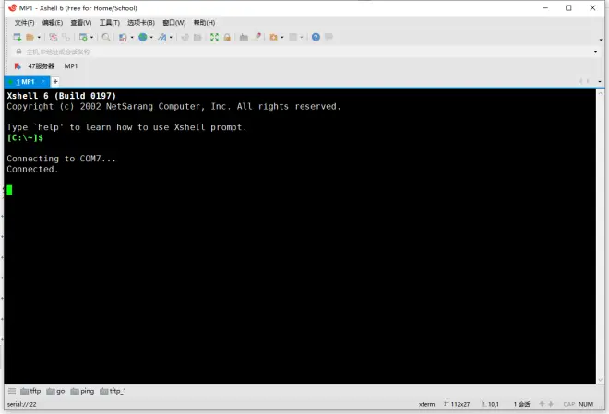Click the padlock Lock screen icon
This screenshot has height=414, width=609.
(x=227, y=37)
